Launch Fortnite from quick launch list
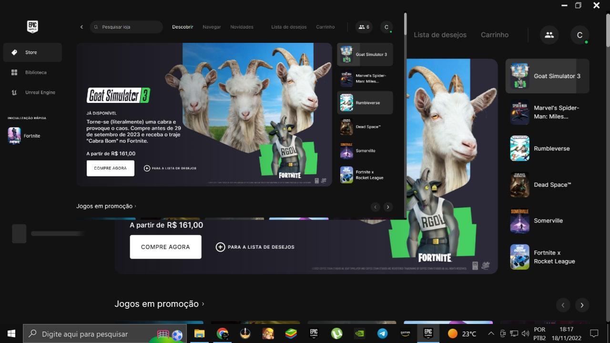The width and height of the screenshot is (610, 343). click(x=25, y=136)
